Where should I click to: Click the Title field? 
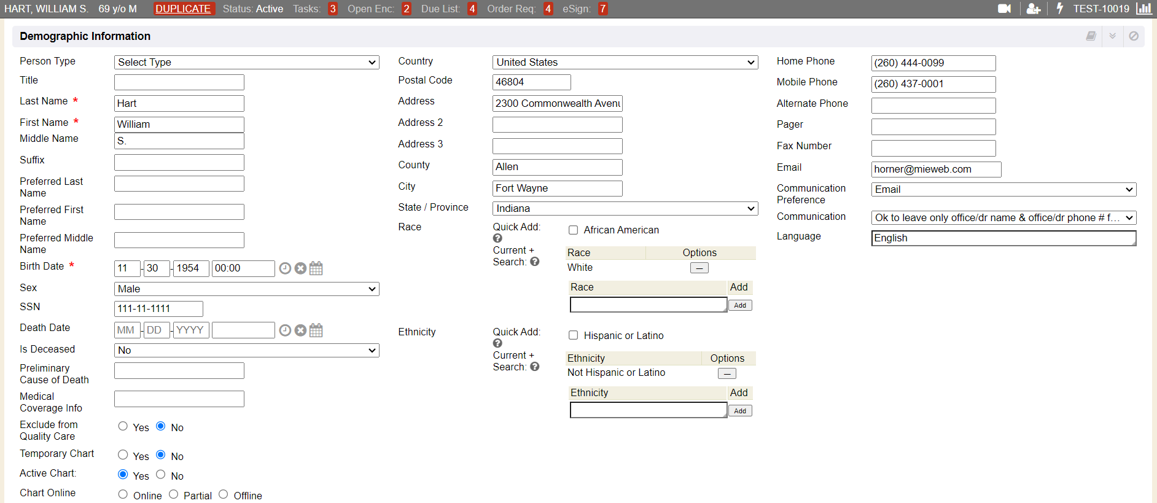(x=179, y=82)
